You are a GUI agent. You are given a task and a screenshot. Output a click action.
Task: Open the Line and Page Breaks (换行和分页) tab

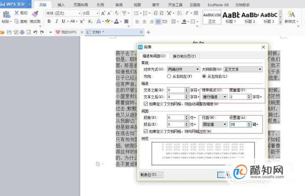[184, 56]
